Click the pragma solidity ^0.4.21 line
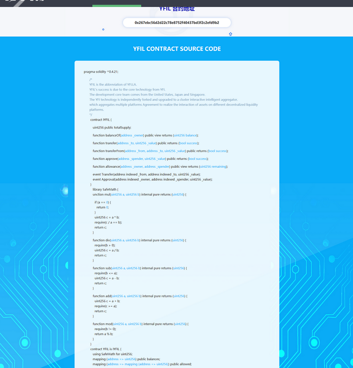This screenshot has height=368, width=353. pyautogui.click(x=101, y=71)
